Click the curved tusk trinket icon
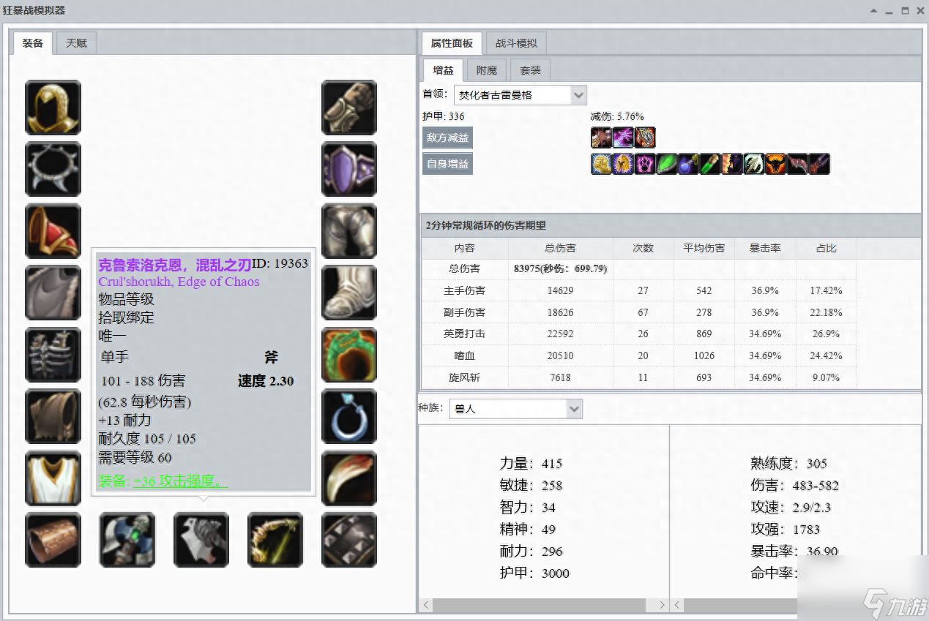This screenshot has height=621, width=929. point(349,478)
